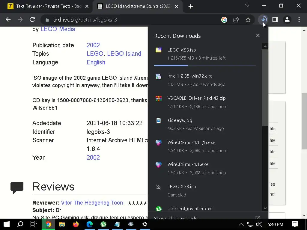
Task: Click the 5:40 PM taskbar clock
Action: coord(275,224)
